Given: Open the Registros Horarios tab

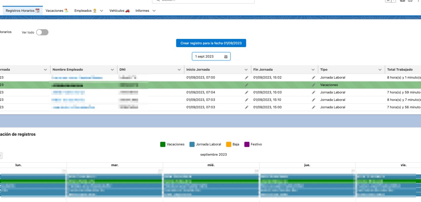Looking at the screenshot, I should [23, 11].
